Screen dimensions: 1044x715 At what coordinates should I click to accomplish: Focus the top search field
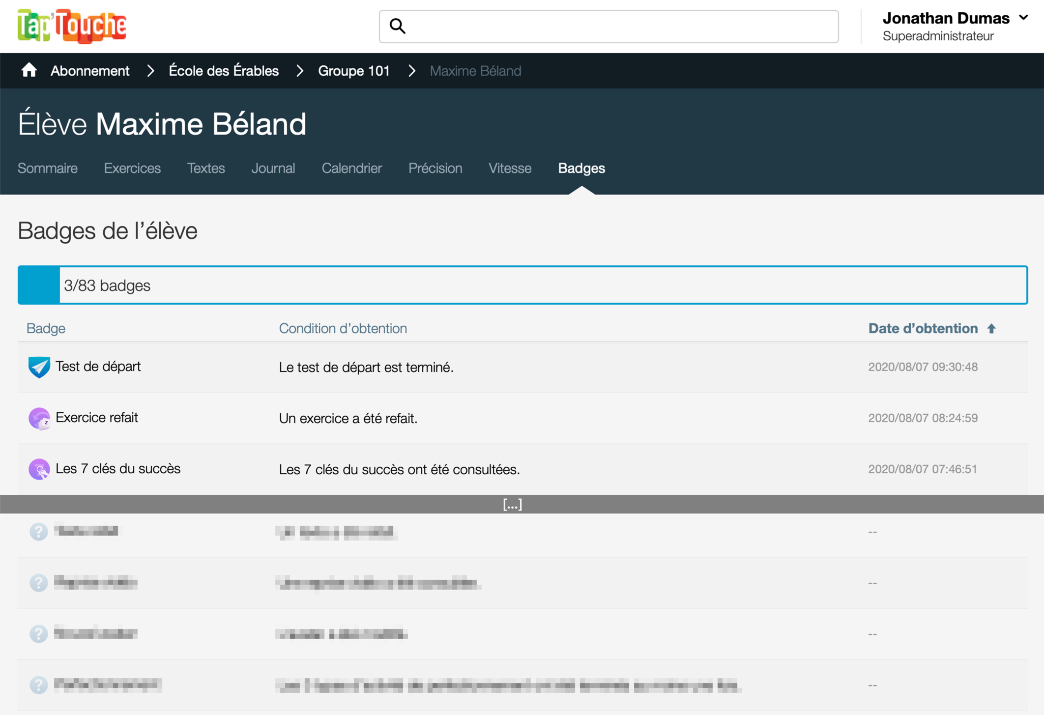click(619, 26)
